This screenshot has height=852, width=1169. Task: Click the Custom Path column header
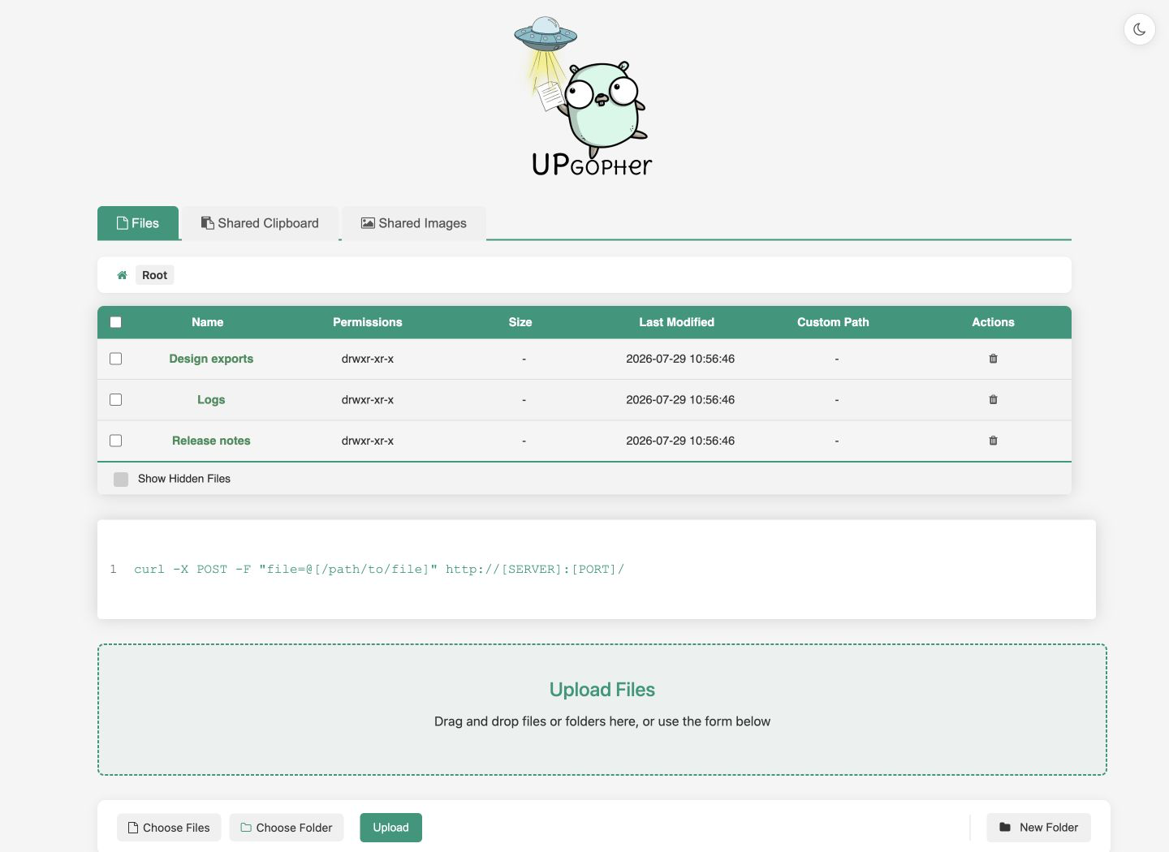[x=833, y=322]
